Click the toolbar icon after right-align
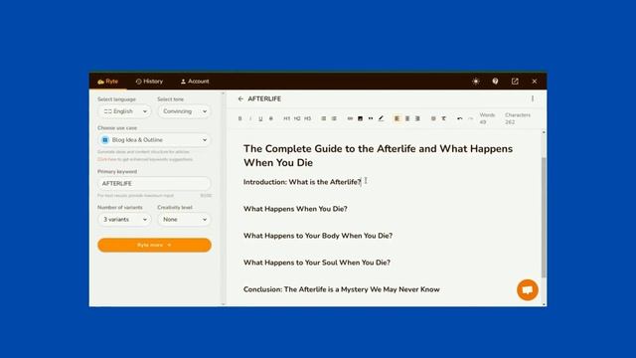 coord(433,118)
